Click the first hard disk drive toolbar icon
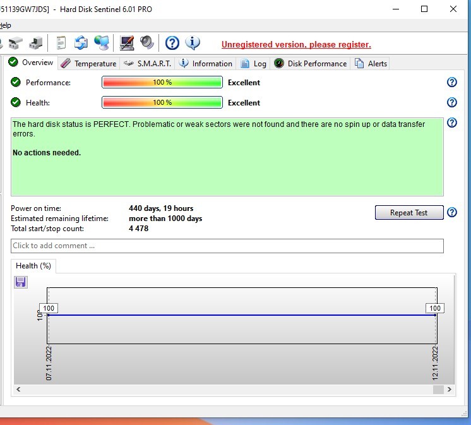471x425 pixels. tap(15, 43)
